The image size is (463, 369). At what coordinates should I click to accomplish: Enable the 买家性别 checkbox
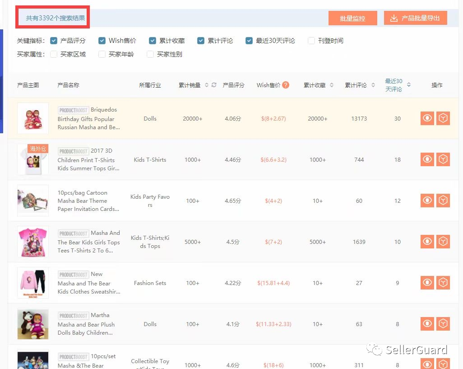click(150, 54)
